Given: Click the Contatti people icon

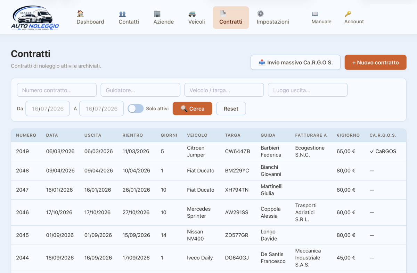Looking at the screenshot, I should (x=122, y=14).
